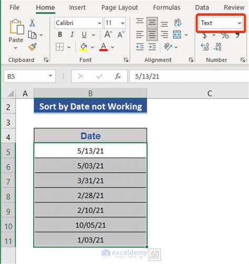The width and height of the screenshot is (249, 264).
Task: Expand Font Color palette arrow
Action: (112, 47)
